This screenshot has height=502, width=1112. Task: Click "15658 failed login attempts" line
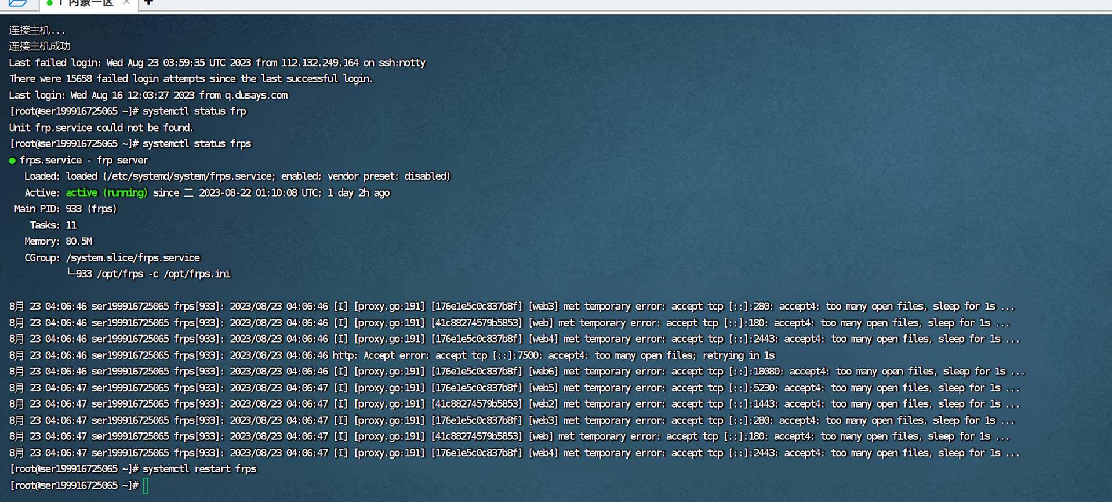tap(191, 79)
